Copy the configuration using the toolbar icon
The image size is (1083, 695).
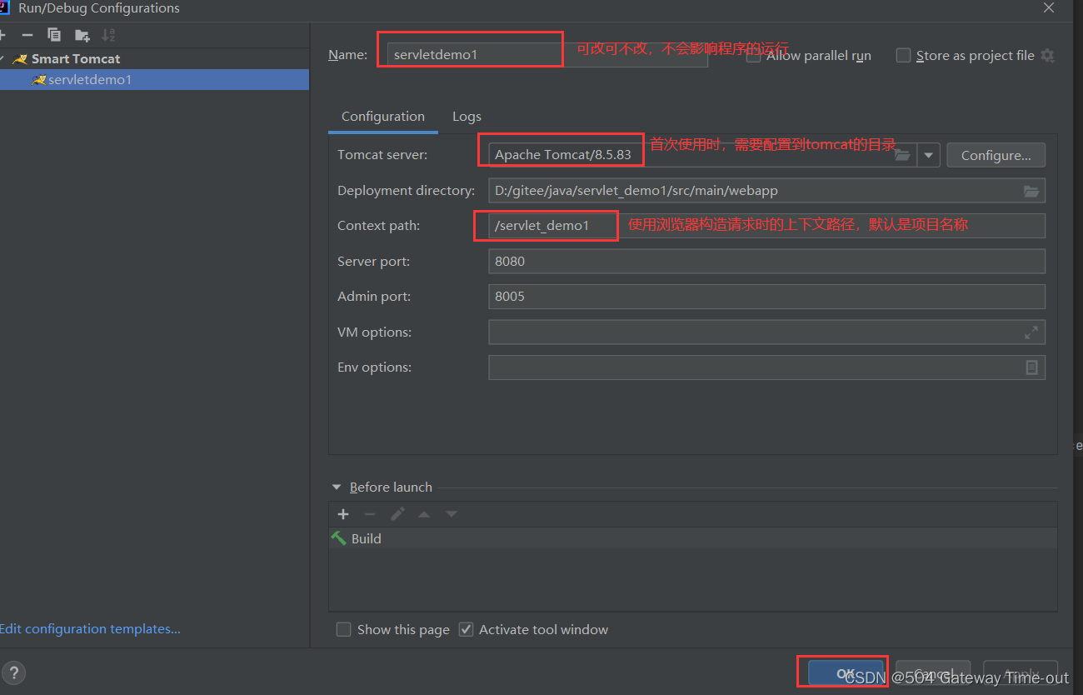pyautogui.click(x=54, y=35)
